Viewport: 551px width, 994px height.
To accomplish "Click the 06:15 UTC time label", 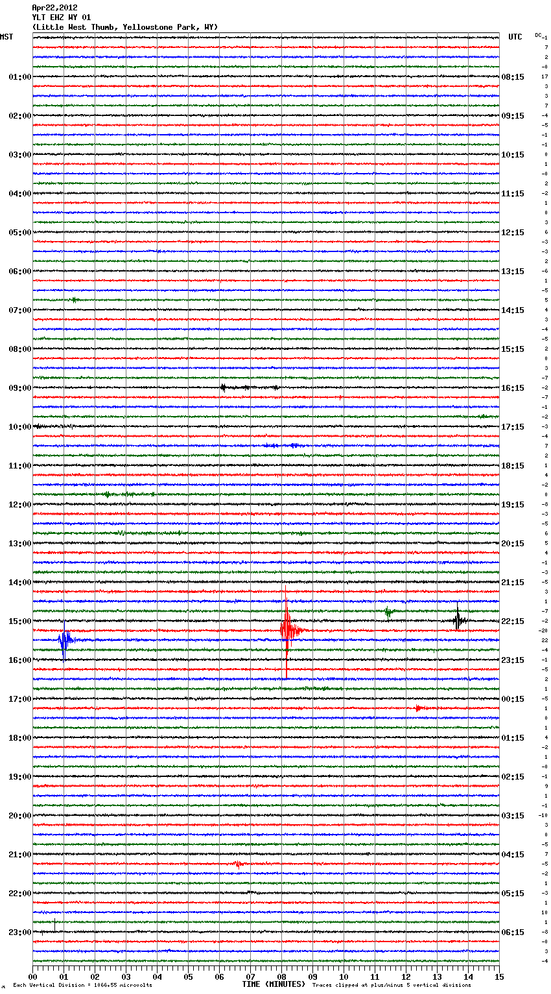I will pos(513,932).
